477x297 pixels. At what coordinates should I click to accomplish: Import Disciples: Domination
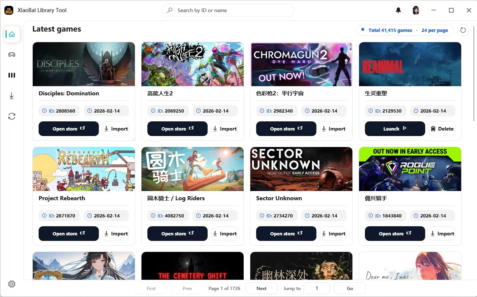(116, 129)
